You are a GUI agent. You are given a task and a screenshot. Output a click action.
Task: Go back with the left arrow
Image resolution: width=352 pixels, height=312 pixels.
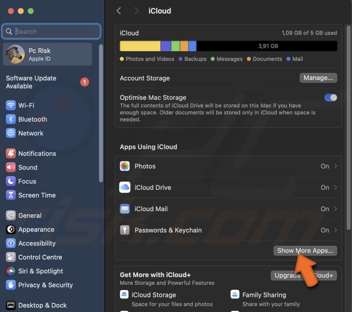(119, 11)
